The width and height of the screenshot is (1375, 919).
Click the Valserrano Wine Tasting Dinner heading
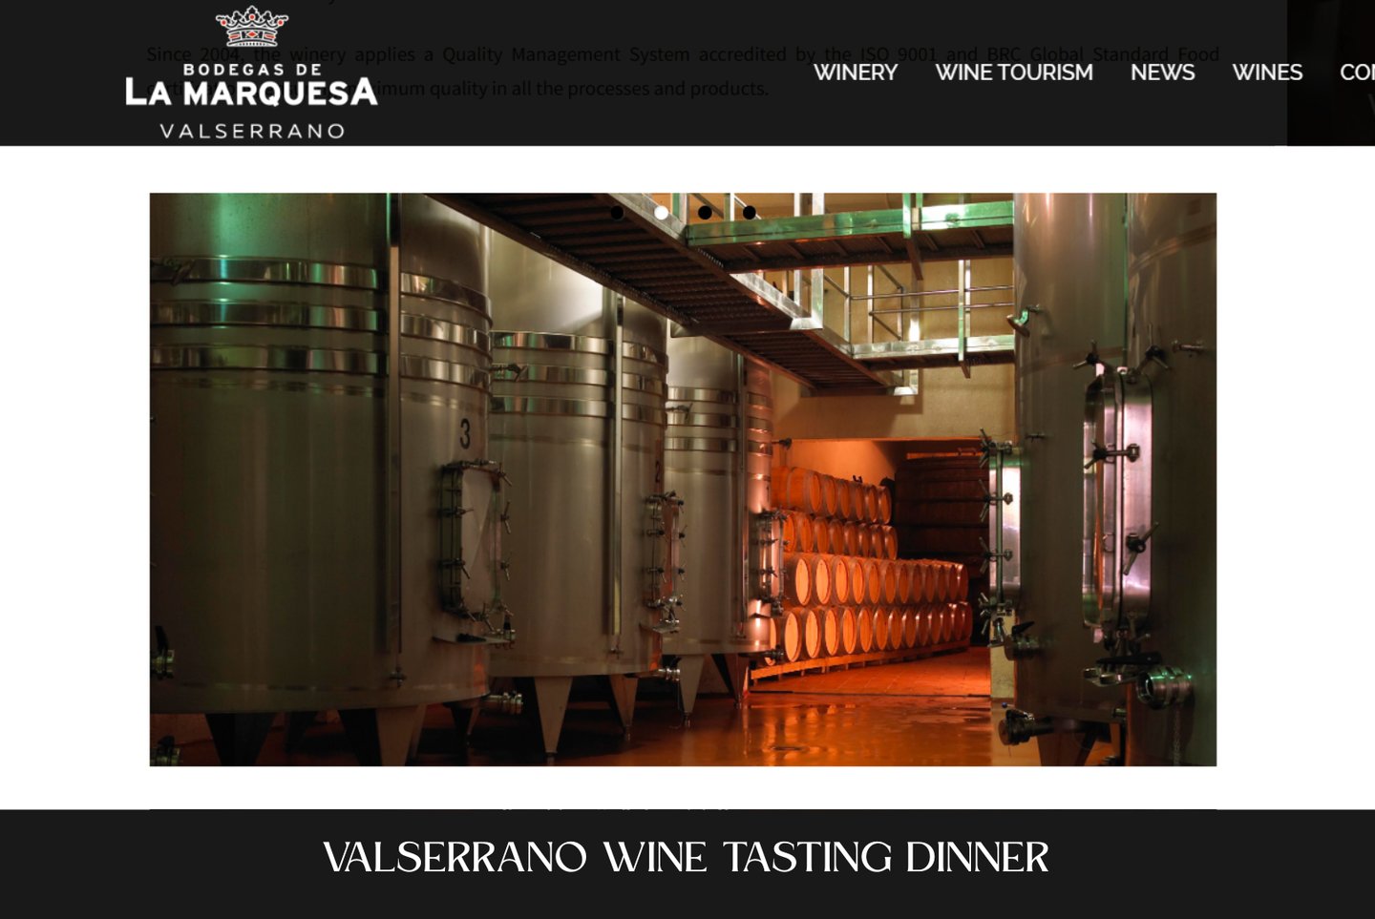[686, 857]
